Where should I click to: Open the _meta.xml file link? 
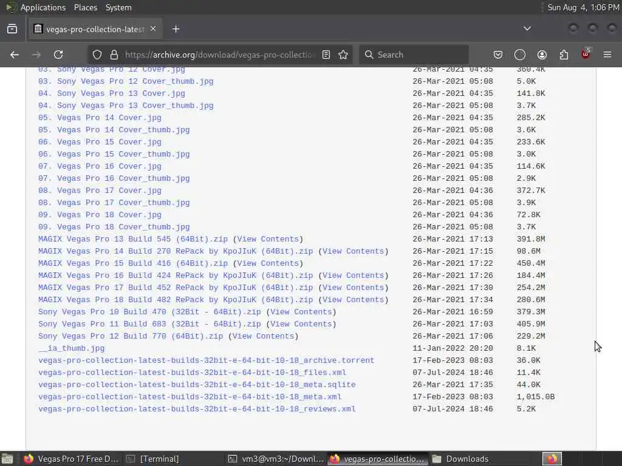(190, 397)
